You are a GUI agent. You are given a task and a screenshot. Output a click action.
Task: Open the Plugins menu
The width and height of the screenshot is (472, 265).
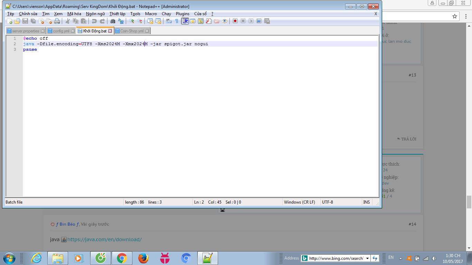click(182, 14)
